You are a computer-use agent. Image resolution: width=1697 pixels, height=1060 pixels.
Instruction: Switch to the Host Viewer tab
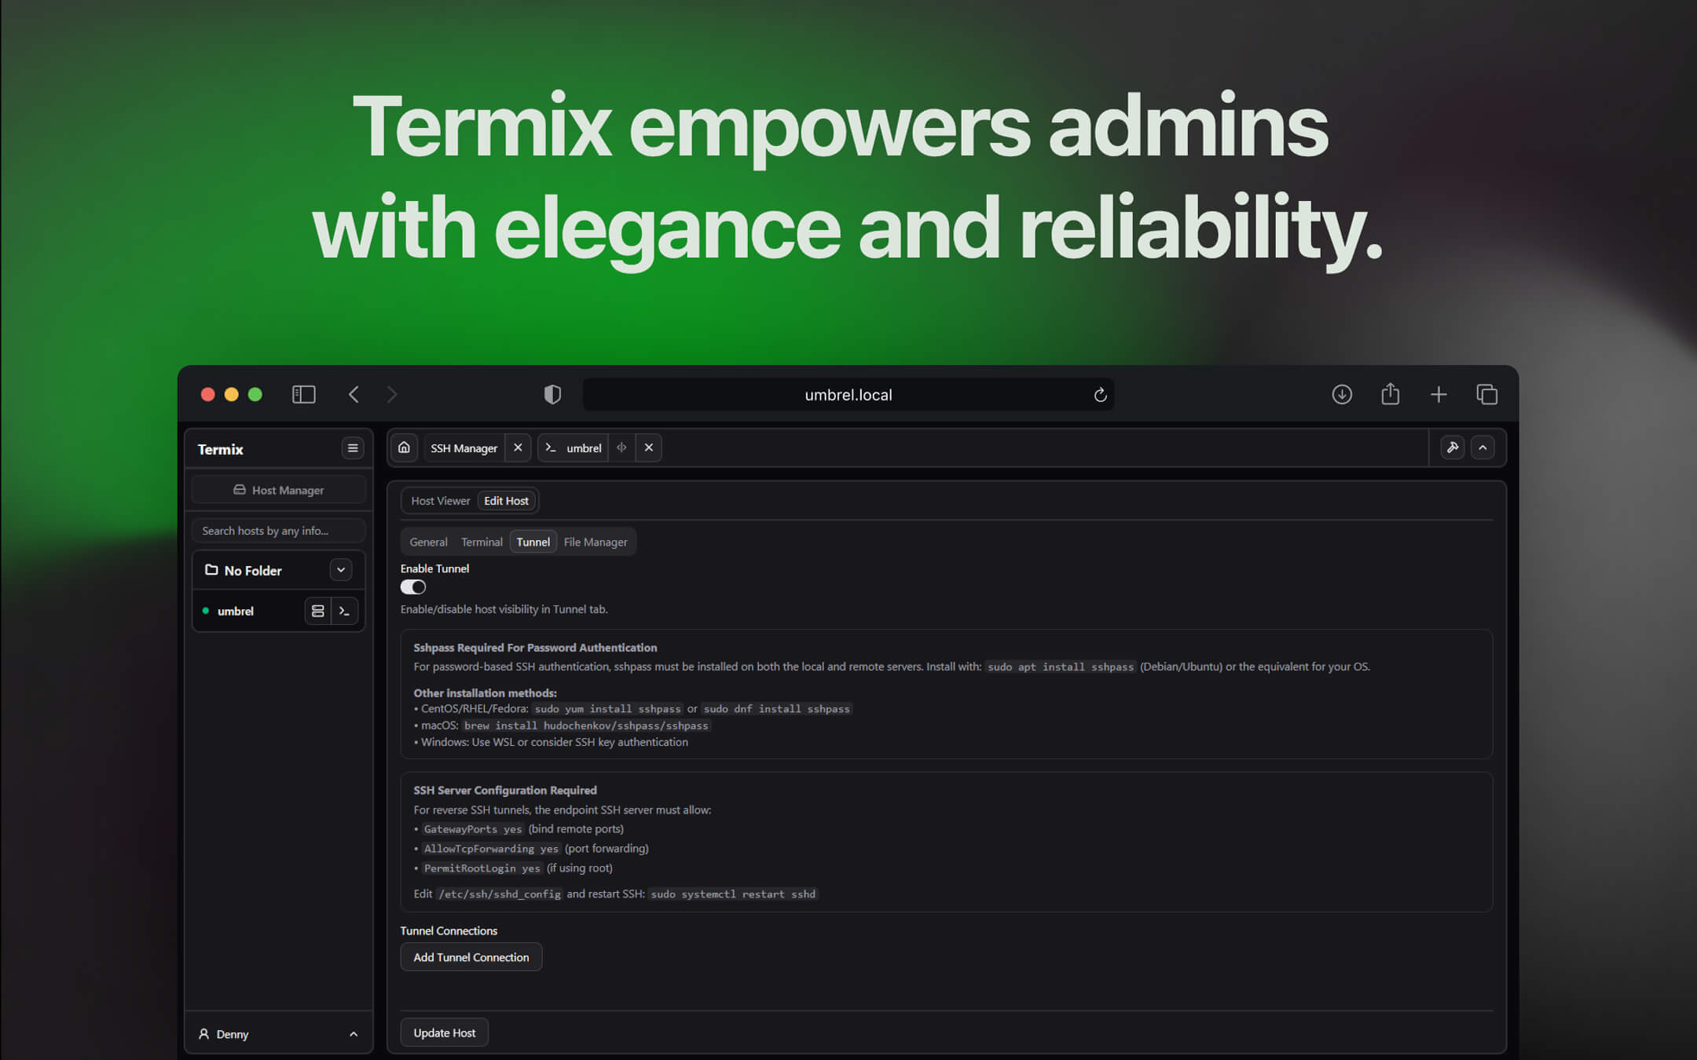click(440, 500)
